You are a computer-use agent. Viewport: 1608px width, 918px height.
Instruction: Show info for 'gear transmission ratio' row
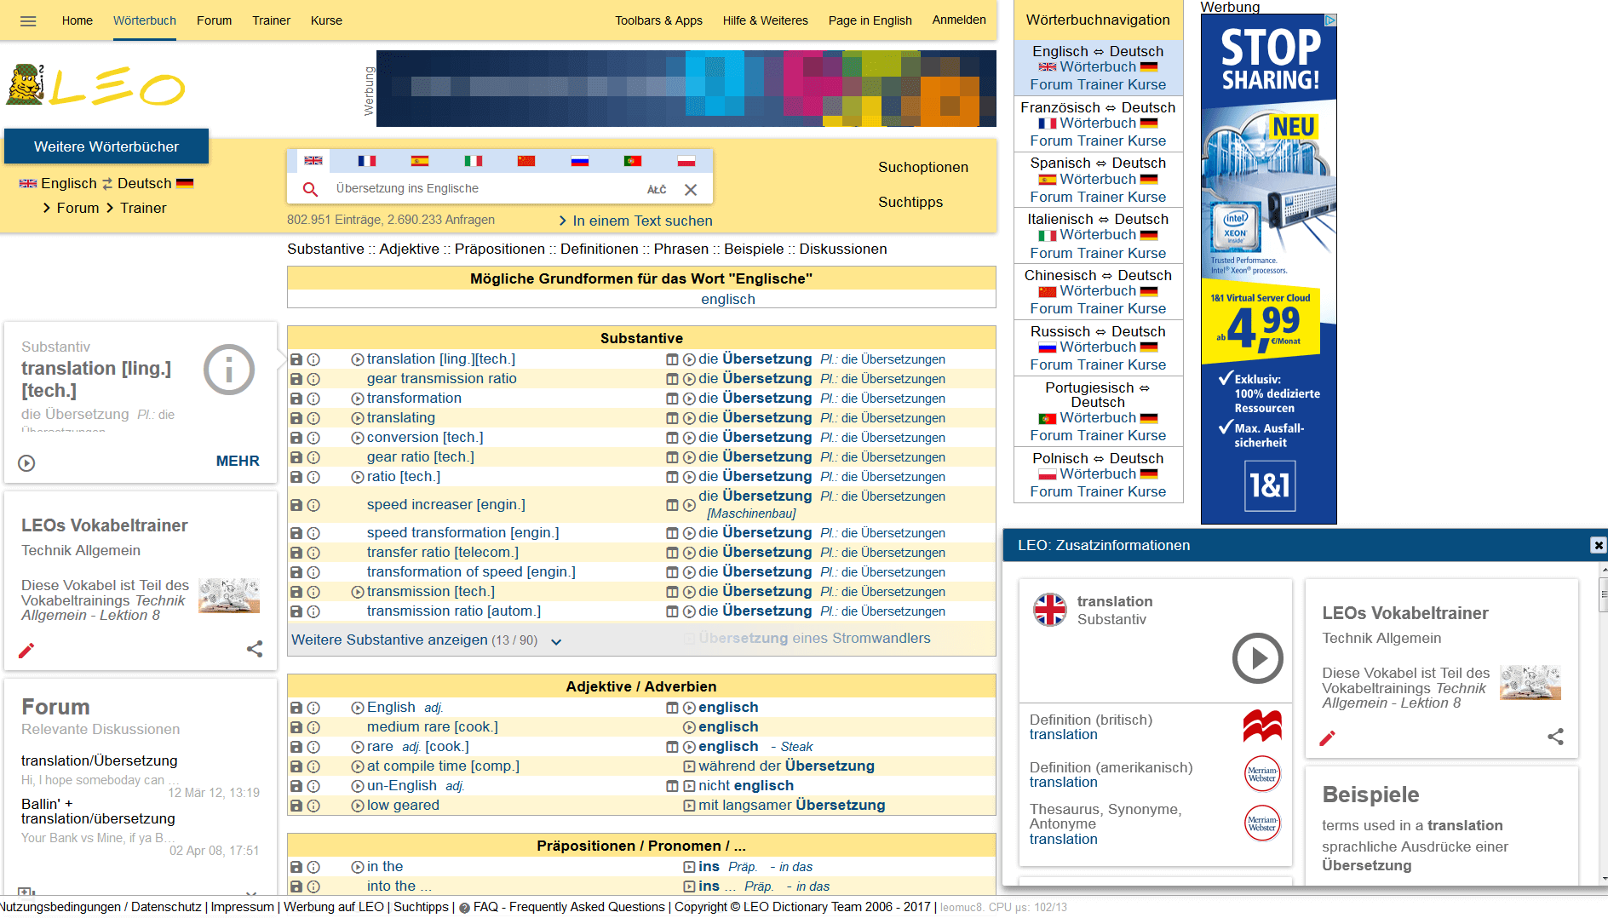[313, 379]
